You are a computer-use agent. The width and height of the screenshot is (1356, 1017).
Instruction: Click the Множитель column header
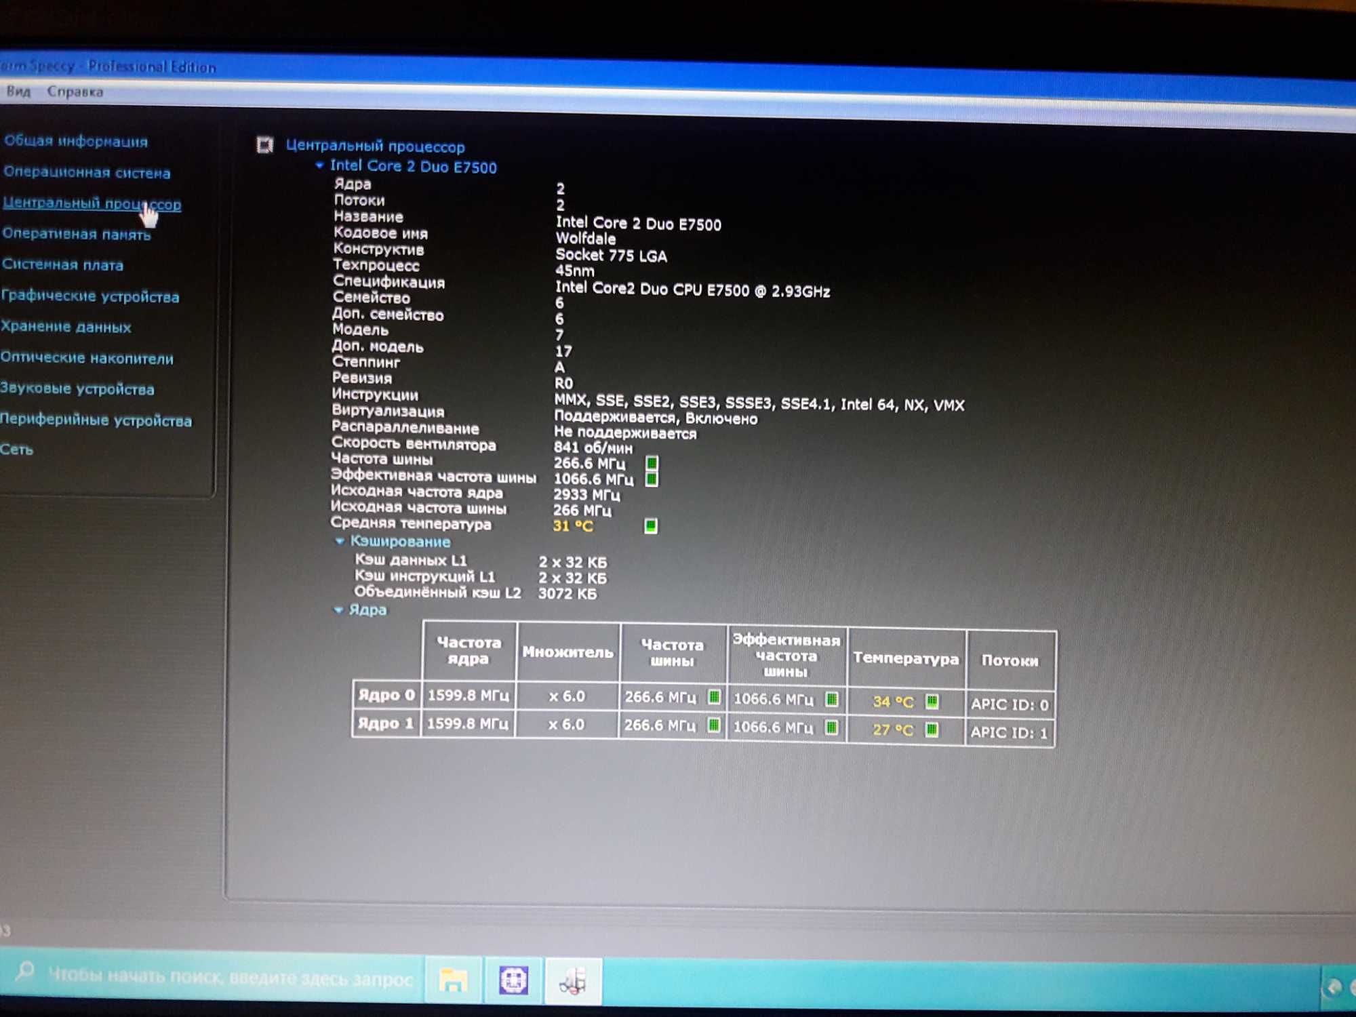point(567,652)
